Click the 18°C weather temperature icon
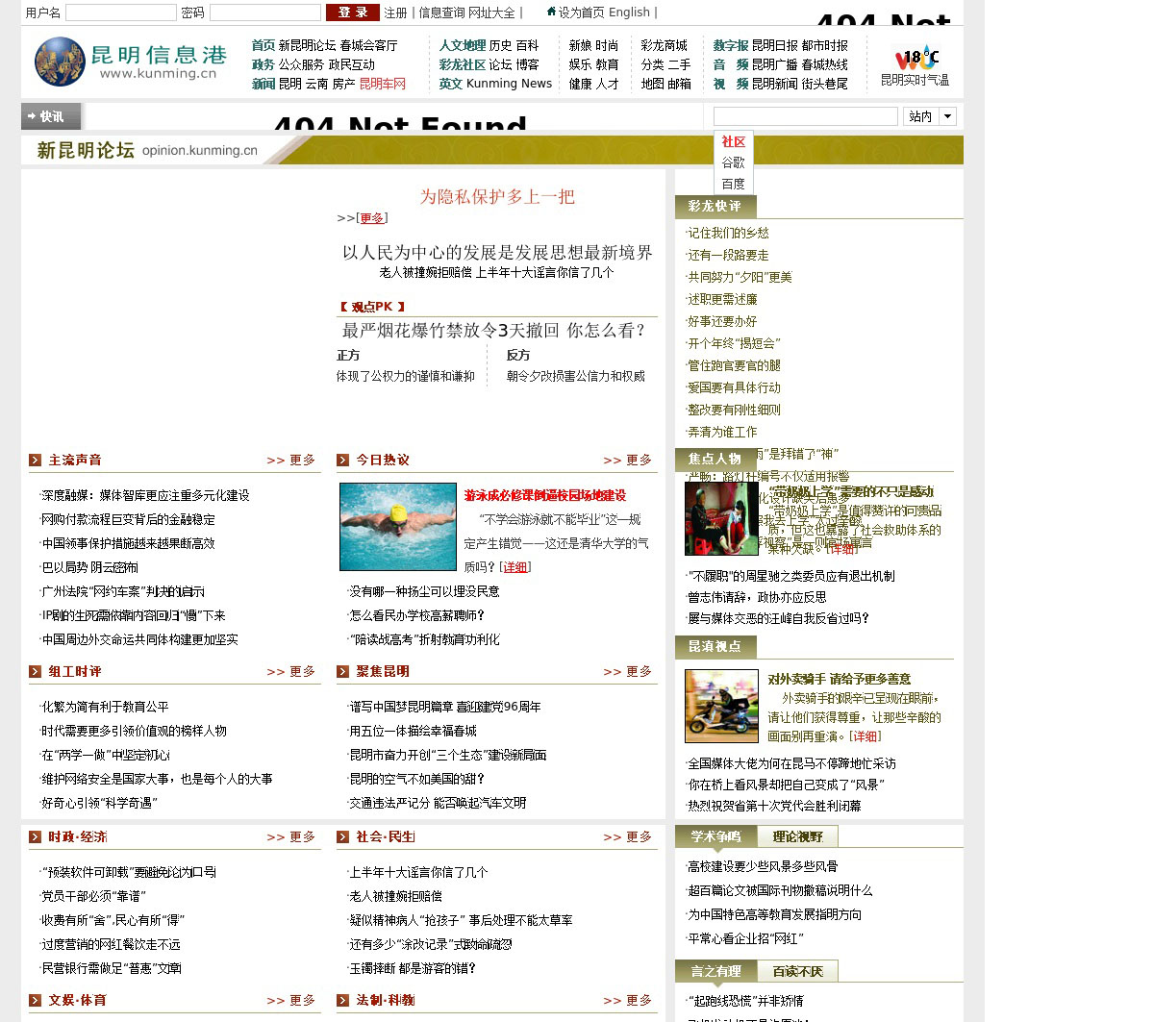The image size is (1154, 1022). [916, 58]
